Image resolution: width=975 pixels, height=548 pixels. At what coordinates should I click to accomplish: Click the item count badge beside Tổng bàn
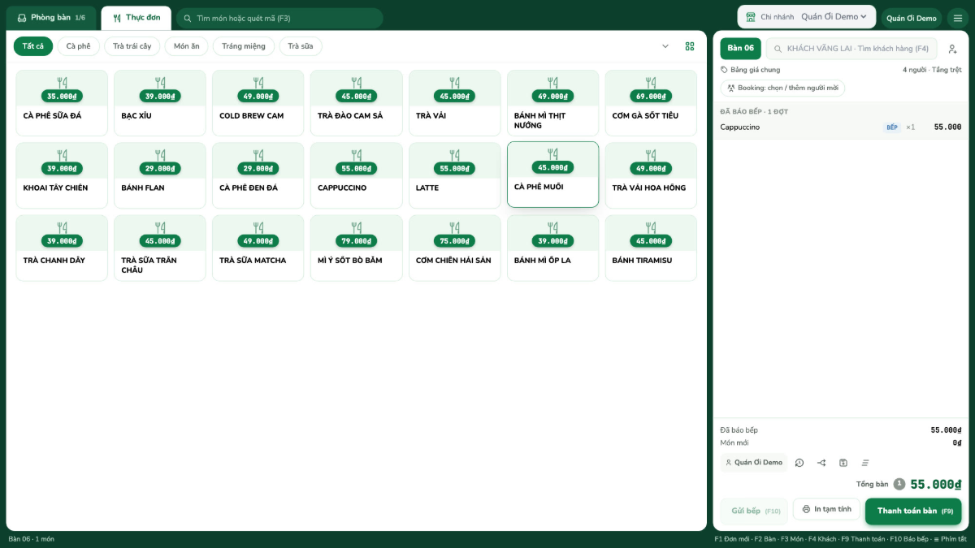coord(899,484)
